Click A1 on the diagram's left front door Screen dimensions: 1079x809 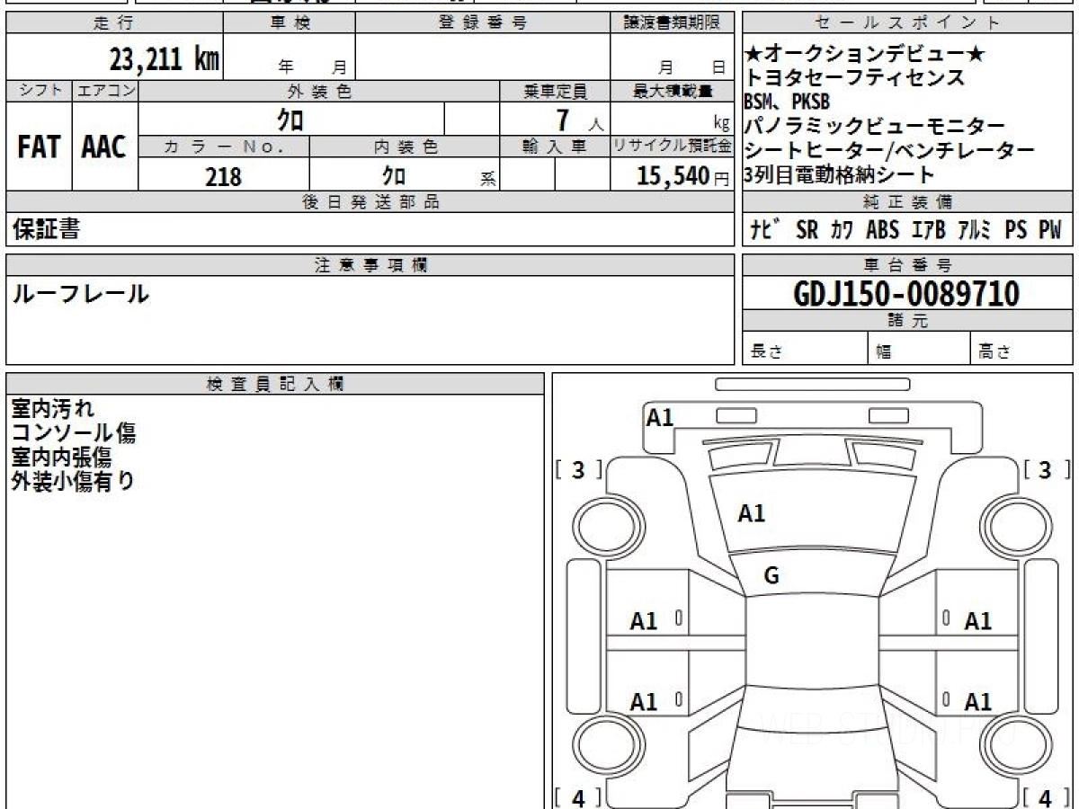pyautogui.click(x=644, y=621)
